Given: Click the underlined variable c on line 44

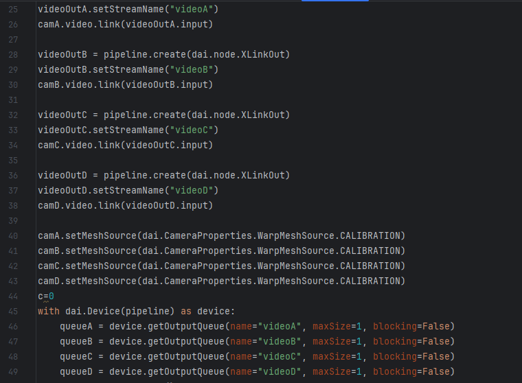Looking at the screenshot, I should coord(41,297).
